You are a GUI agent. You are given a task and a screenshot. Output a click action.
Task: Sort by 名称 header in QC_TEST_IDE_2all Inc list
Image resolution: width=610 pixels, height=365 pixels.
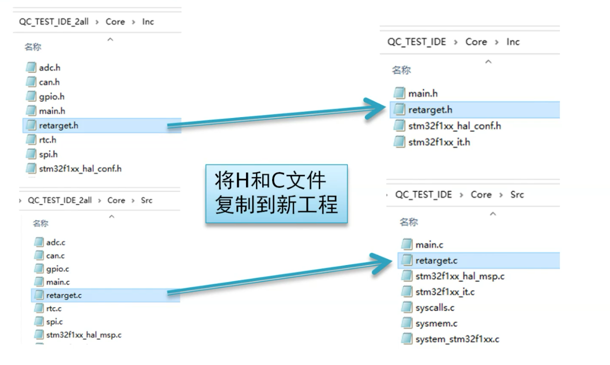pyautogui.click(x=33, y=47)
